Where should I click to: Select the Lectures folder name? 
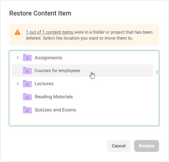[44, 84]
